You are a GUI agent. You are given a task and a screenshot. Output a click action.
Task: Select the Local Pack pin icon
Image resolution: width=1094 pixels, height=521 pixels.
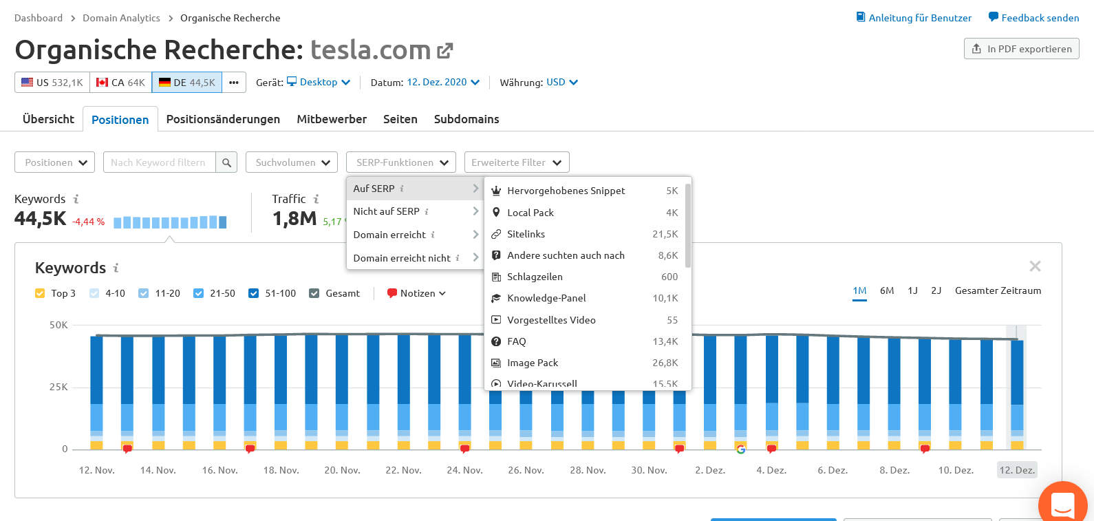[x=496, y=213]
